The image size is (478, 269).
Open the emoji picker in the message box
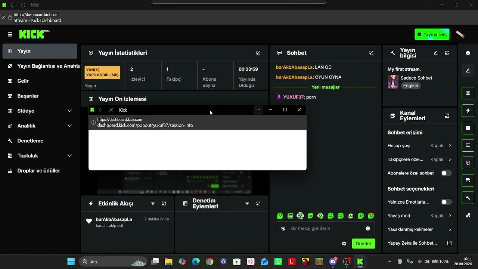368,228
